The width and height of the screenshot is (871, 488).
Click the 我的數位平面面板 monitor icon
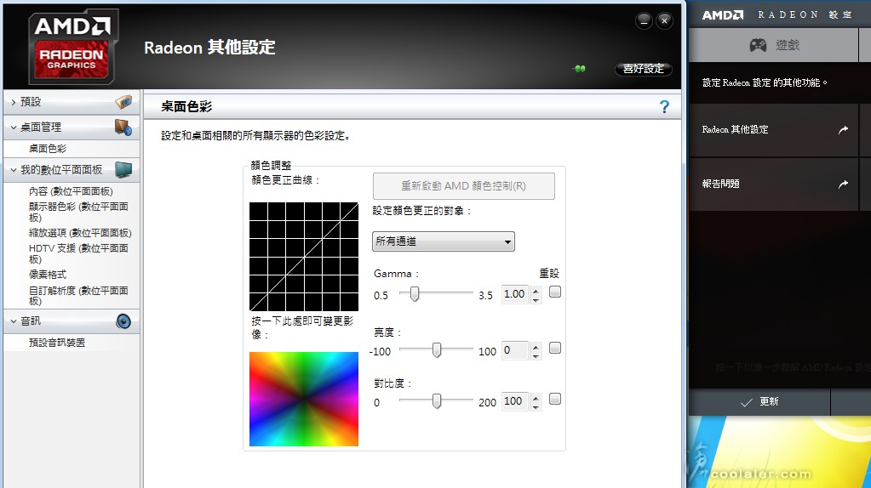123,170
